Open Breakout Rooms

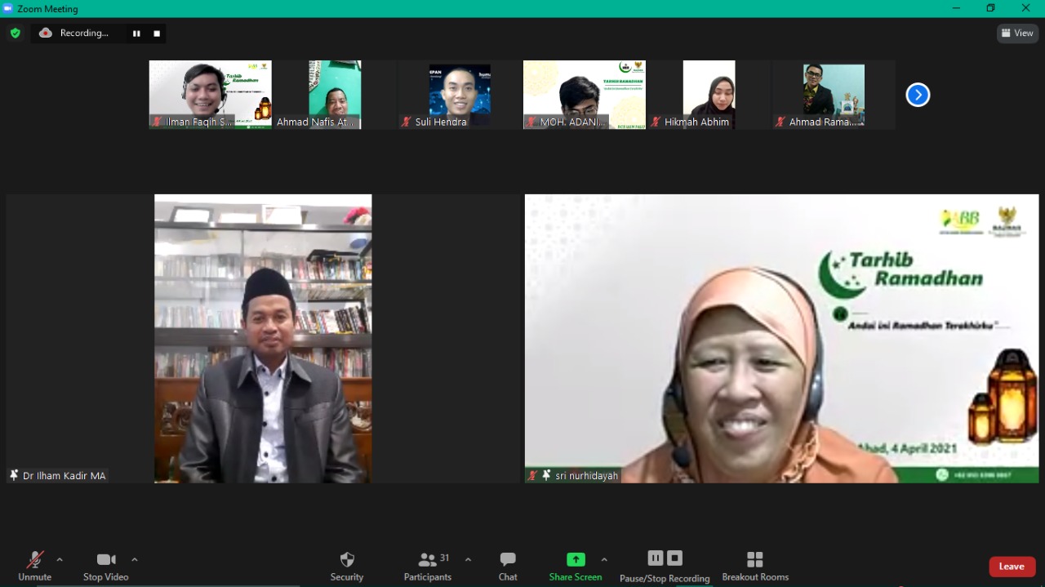pyautogui.click(x=755, y=565)
